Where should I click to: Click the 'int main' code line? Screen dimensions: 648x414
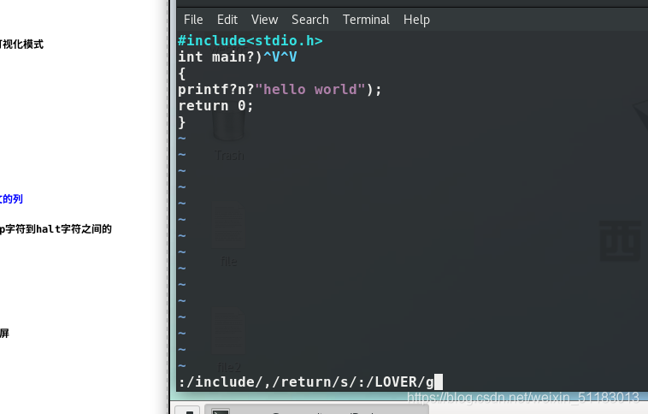(237, 56)
